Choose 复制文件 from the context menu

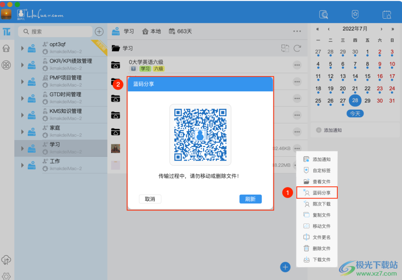pyautogui.click(x=317, y=215)
